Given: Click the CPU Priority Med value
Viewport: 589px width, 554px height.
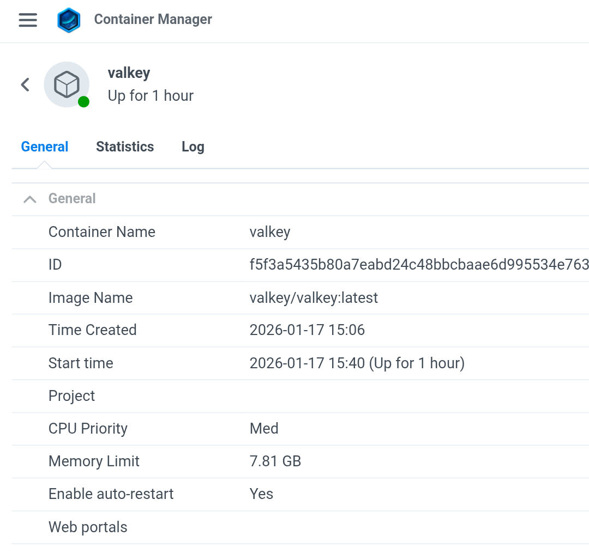Looking at the screenshot, I should (x=264, y=429).
